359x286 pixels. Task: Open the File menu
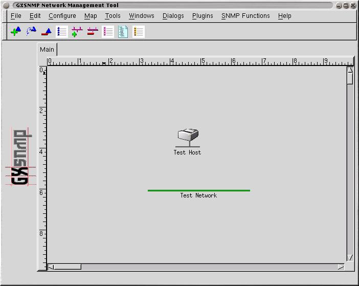click(x=16, y=16)
